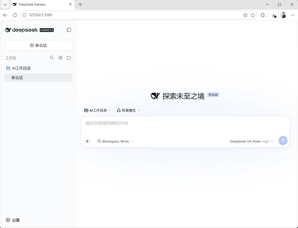298x228 pixels.
Task: Collapse the sidebar with panel toggle icon
Action: [69, 30]
